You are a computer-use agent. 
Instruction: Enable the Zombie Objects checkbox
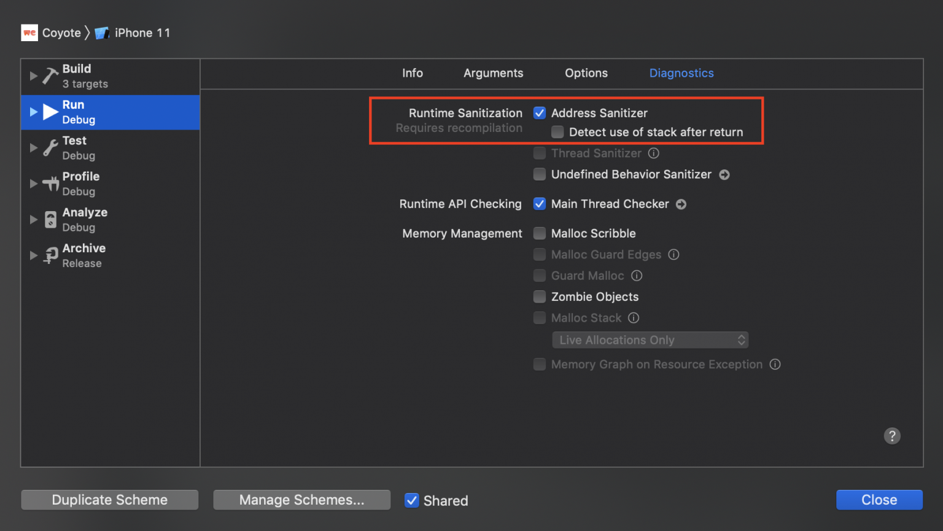pyautogui.click(x=539, y=297)
